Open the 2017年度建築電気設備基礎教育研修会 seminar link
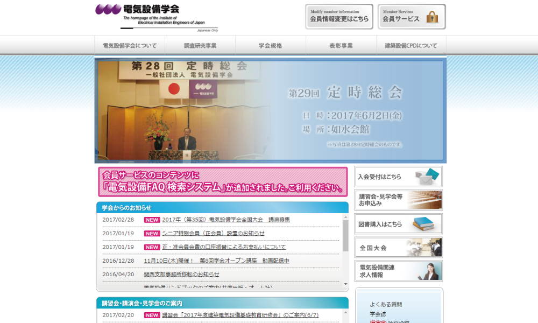This screenshot has width=538, height=323. (240, 315)
